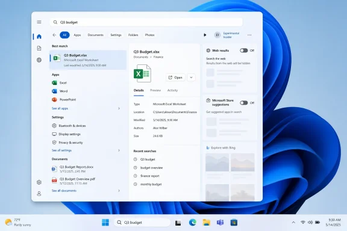
Task: Click the taskbar search box
Action: click(142, 223)
